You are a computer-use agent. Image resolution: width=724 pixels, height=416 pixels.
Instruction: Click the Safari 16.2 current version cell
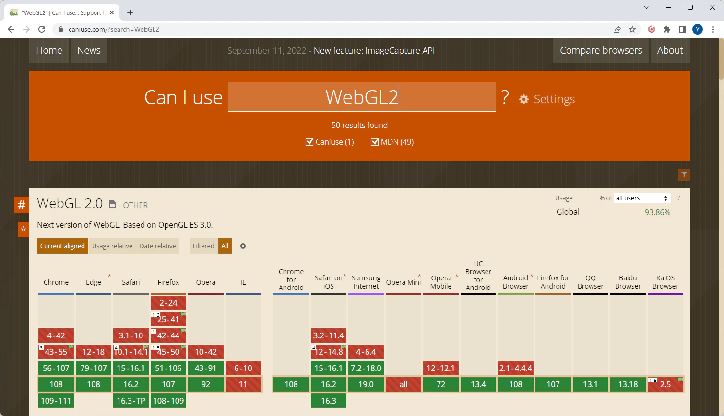point(131,384)
